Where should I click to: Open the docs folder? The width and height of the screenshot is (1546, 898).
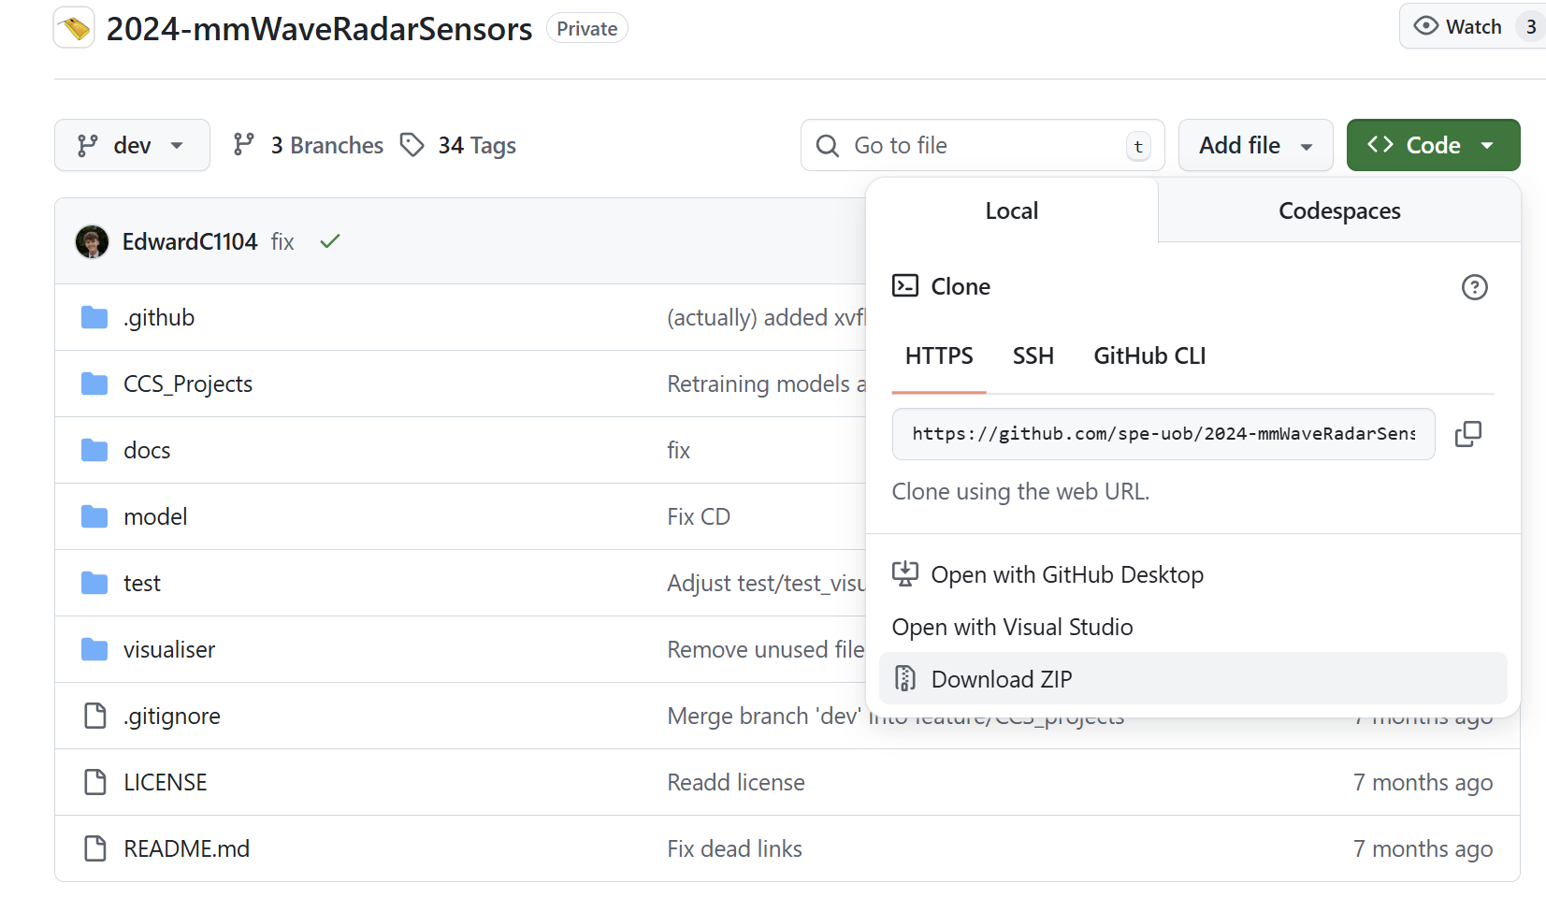click(x=147, y=451)
